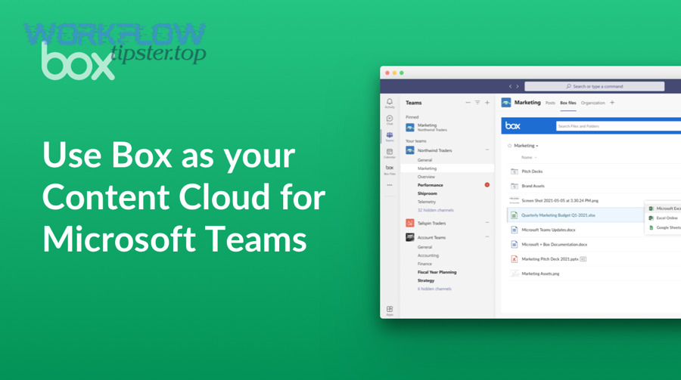This screenshot has width=681, height=380.
Task: Open the Chat sidebar icon
Action: tap(390, 119)
